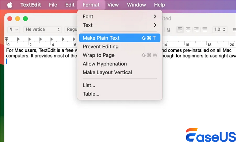
Task: Open the TextEdit application menu
Action: point(31,5)
